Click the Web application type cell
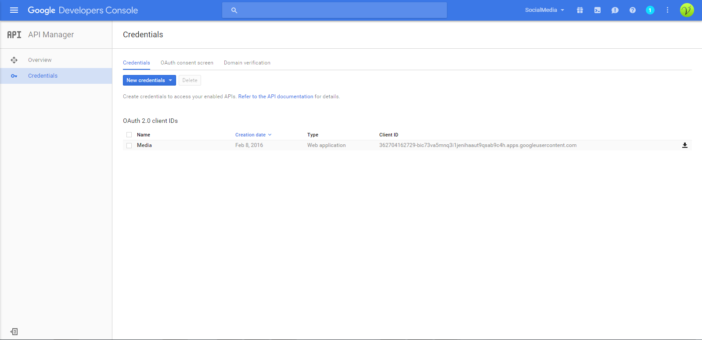702x340 pixels. (x=326, y=145)
